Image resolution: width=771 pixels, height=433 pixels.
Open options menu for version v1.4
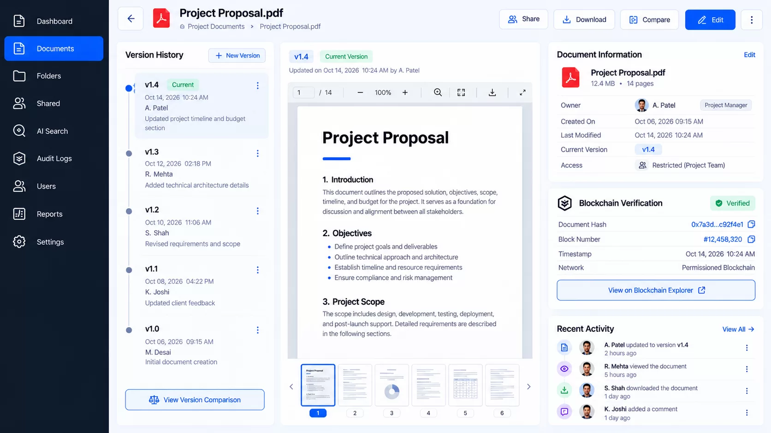[x=257, y=86]
